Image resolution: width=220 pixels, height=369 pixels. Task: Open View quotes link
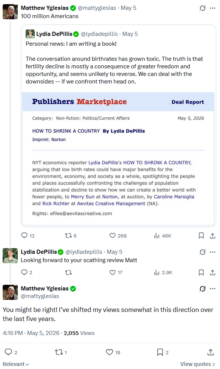click(198, 364)
